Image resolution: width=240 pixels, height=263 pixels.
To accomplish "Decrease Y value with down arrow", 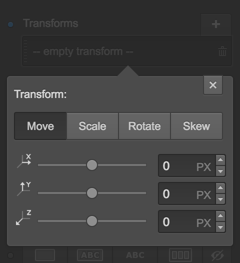I will [x=220, y=199].
